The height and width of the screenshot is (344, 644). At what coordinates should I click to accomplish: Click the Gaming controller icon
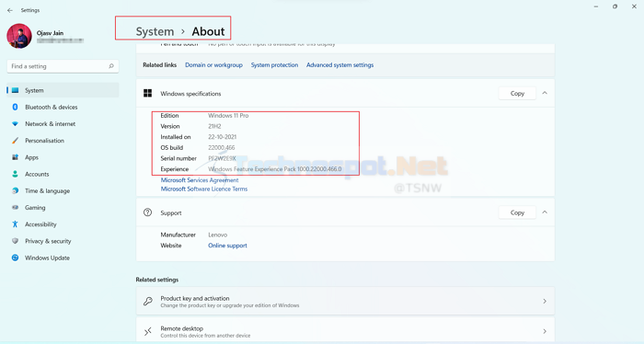[x=16, y=208]
